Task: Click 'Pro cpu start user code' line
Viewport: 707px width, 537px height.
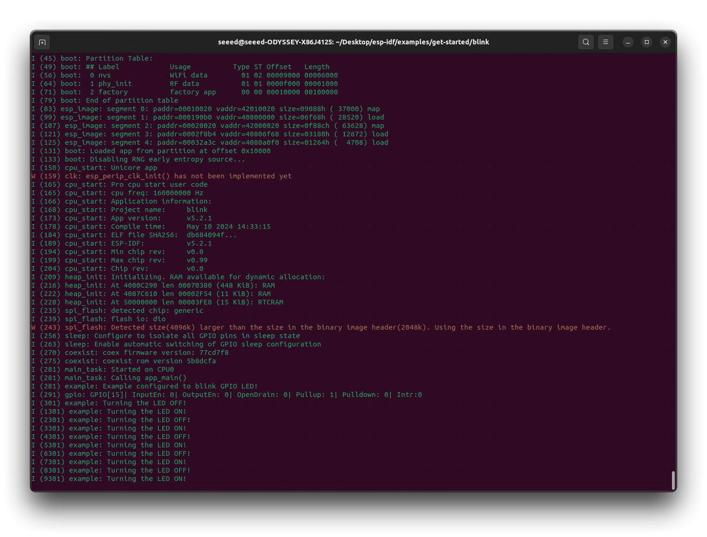Action: [x=120, y=184]
